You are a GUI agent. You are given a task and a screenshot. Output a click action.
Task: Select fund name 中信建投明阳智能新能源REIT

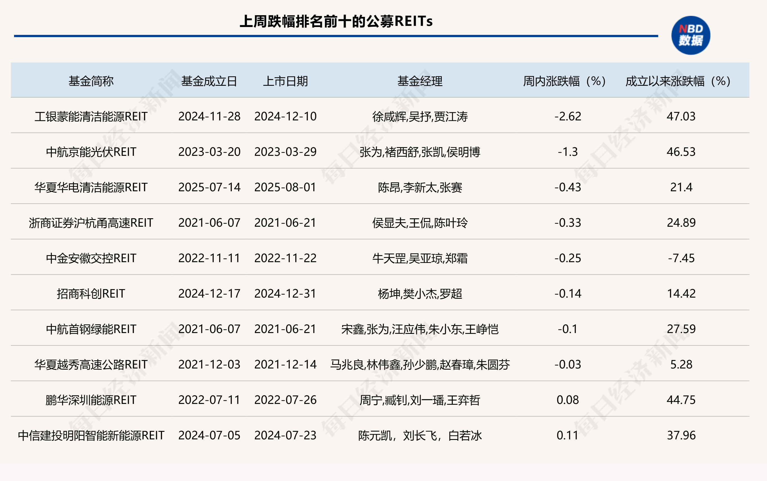(91, 435)
